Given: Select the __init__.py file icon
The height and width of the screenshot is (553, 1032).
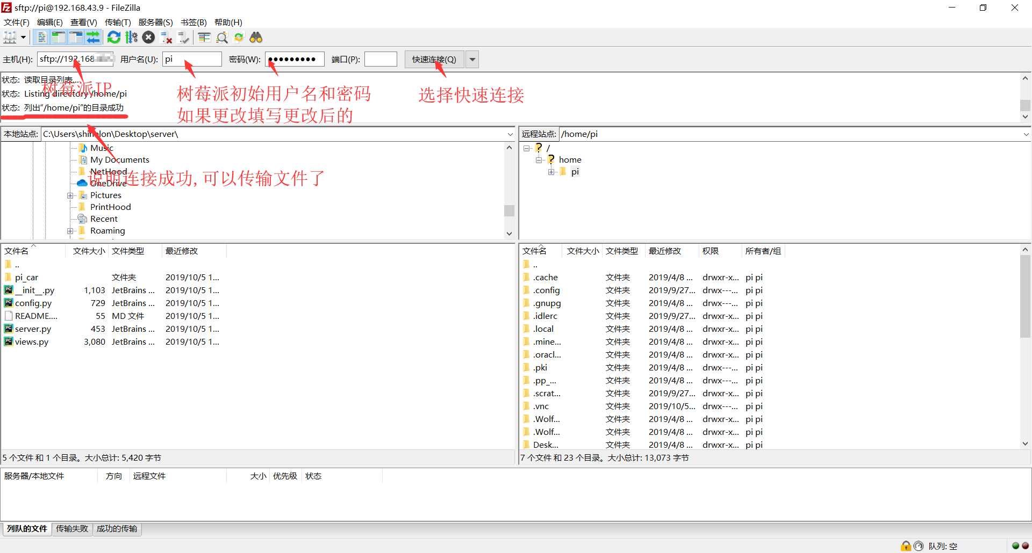Looking at the screenshot, I should 9,290.
